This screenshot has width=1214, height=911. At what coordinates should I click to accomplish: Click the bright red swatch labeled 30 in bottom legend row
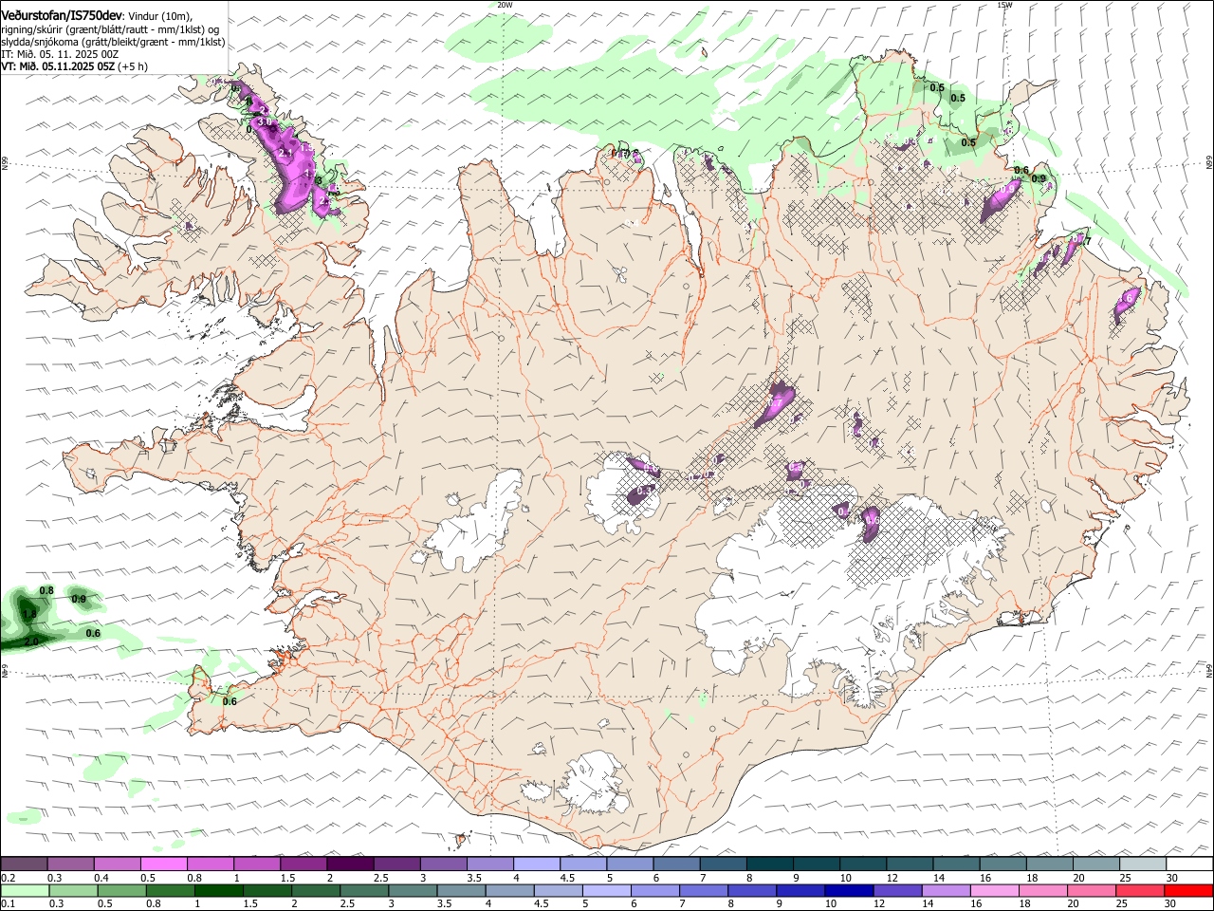(1189, 891)
